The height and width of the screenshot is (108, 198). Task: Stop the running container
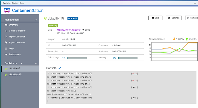point(155,18)
